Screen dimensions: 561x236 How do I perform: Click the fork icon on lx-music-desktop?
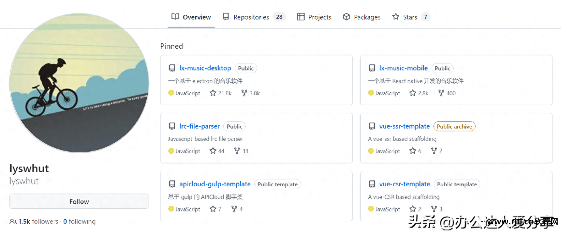click(x=244, y=93)
